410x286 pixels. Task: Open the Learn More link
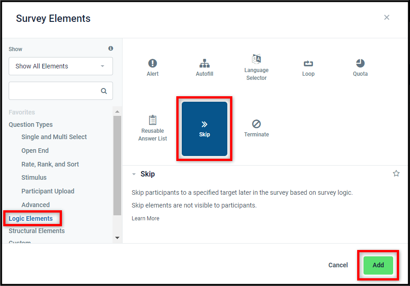pyautogui.click(x=145, y=218)
